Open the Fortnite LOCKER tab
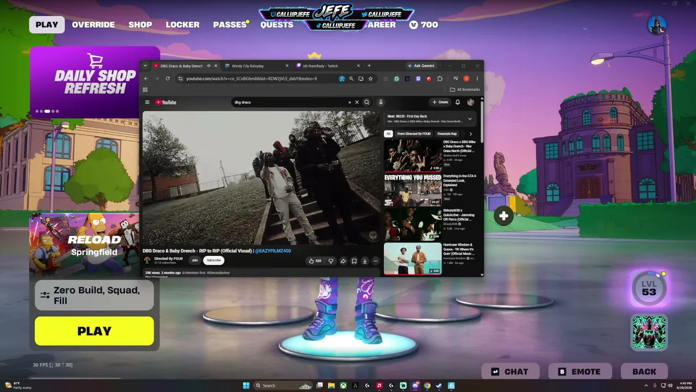 (183, 24)
